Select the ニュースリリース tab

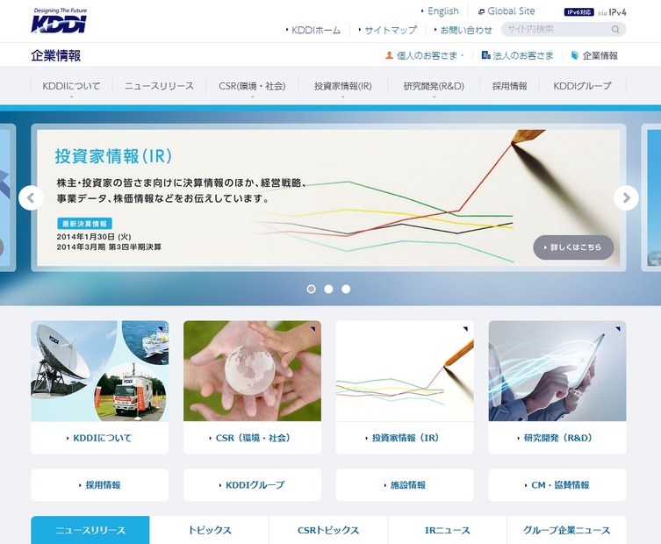(x=90, y=530)
